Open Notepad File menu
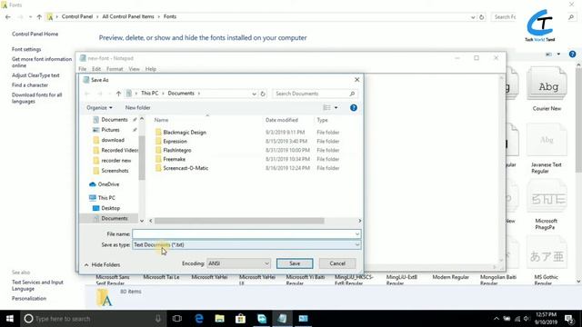The width and height of the screenshot is (582, 327). 83,69
